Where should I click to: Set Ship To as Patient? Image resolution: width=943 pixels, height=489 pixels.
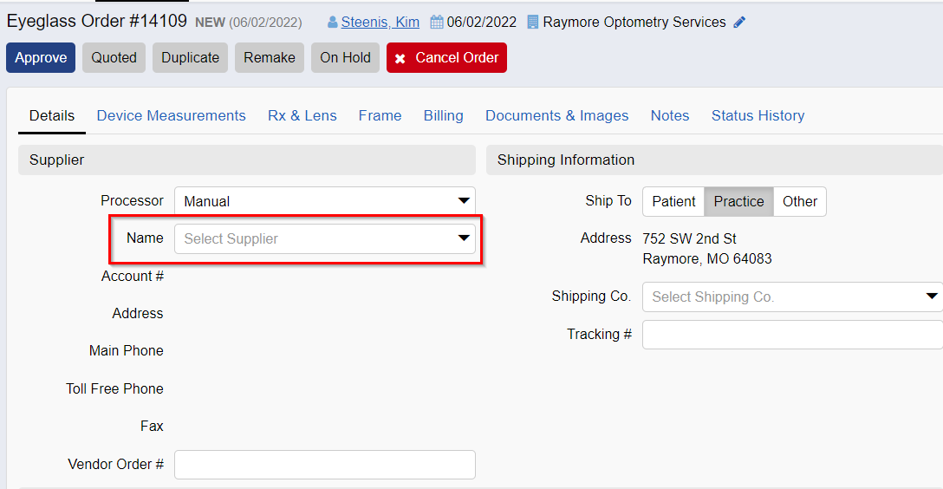[x=673, y=201]
